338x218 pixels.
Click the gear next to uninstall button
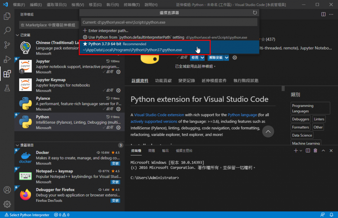click(x=235, y=57)
